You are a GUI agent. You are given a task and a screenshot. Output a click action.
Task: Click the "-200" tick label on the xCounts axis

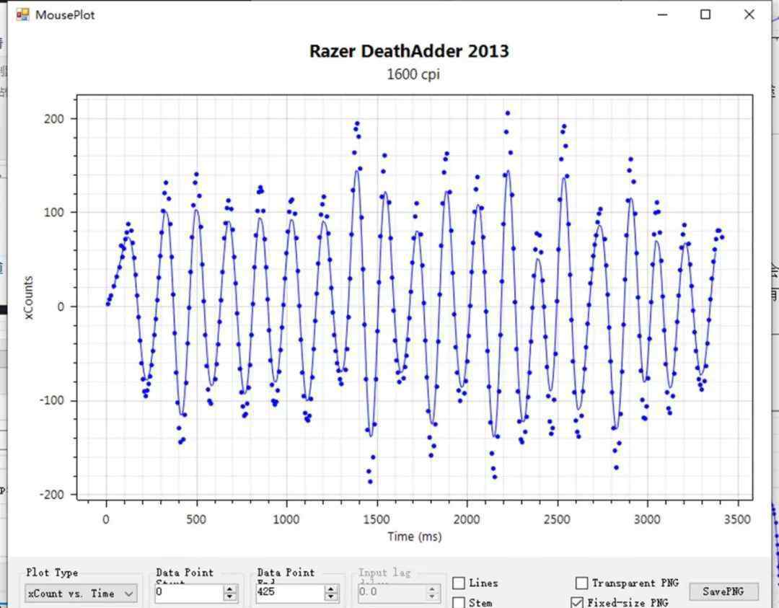pos(52,495)
